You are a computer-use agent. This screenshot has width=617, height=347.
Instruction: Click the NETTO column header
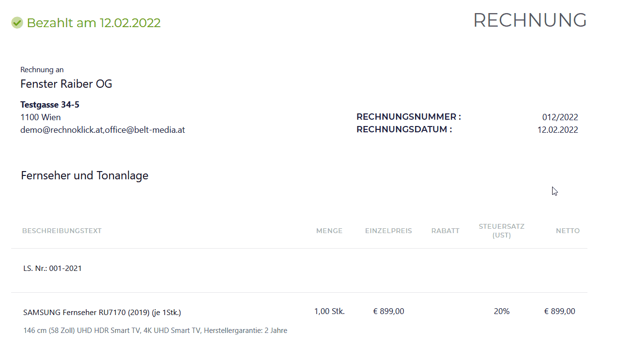click(568, 231)
